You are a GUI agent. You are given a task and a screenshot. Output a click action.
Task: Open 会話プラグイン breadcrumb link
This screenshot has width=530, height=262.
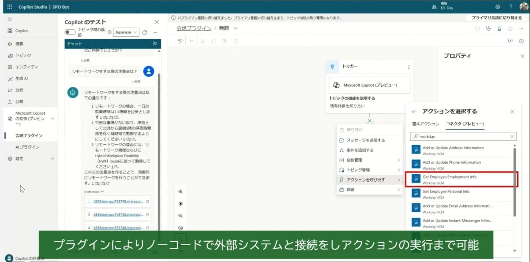click(194, 28)
